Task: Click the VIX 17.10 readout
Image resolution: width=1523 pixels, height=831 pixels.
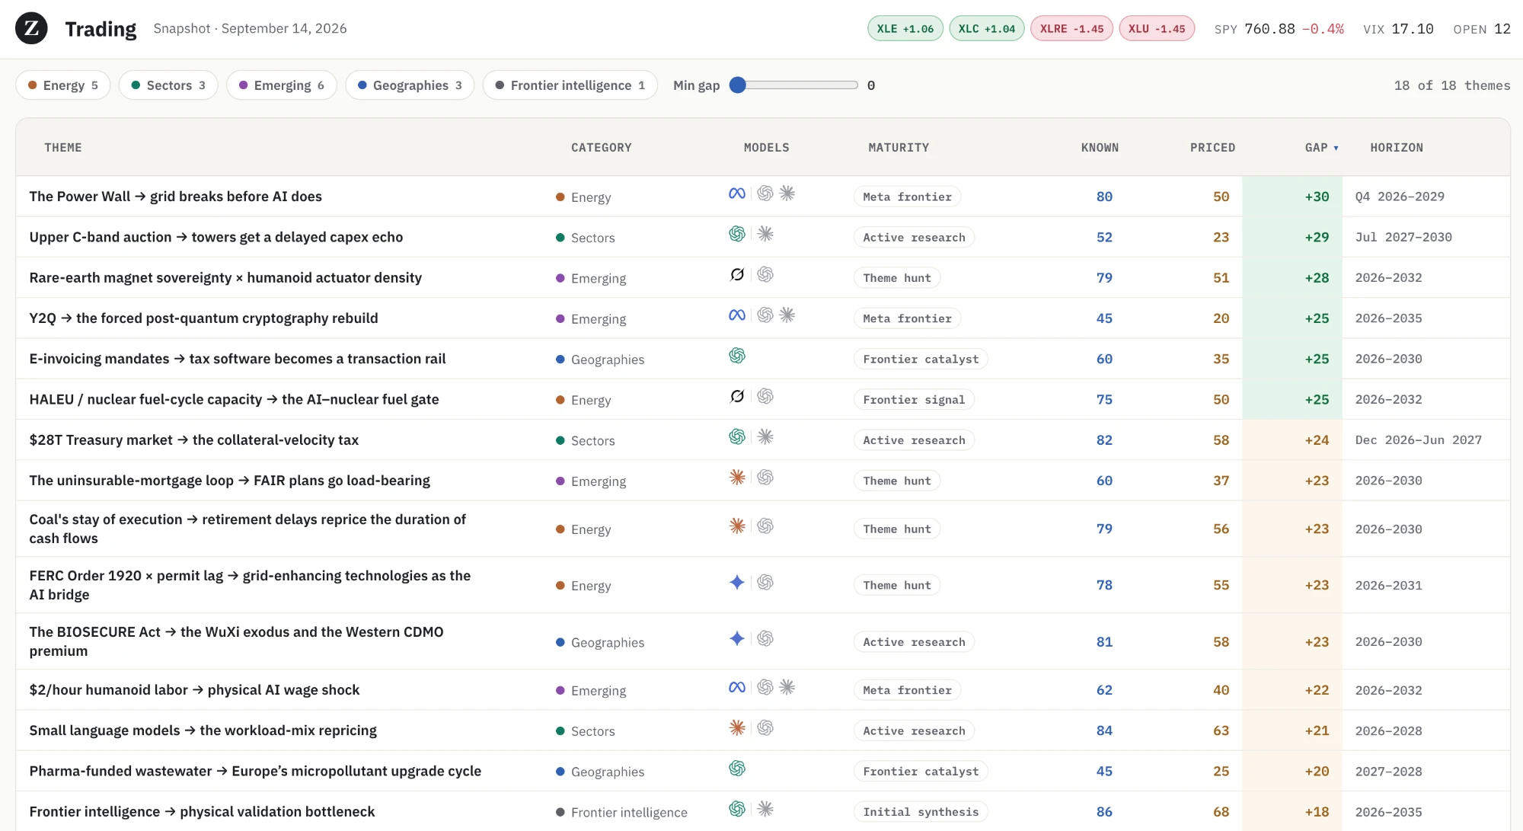Action: [1398, 29]
